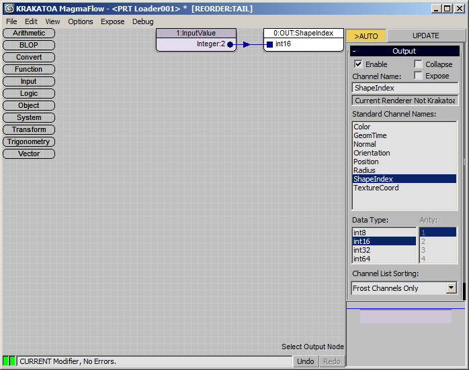
Task: Select Radius in Standard Channel Names
Action: coord(404,170)
